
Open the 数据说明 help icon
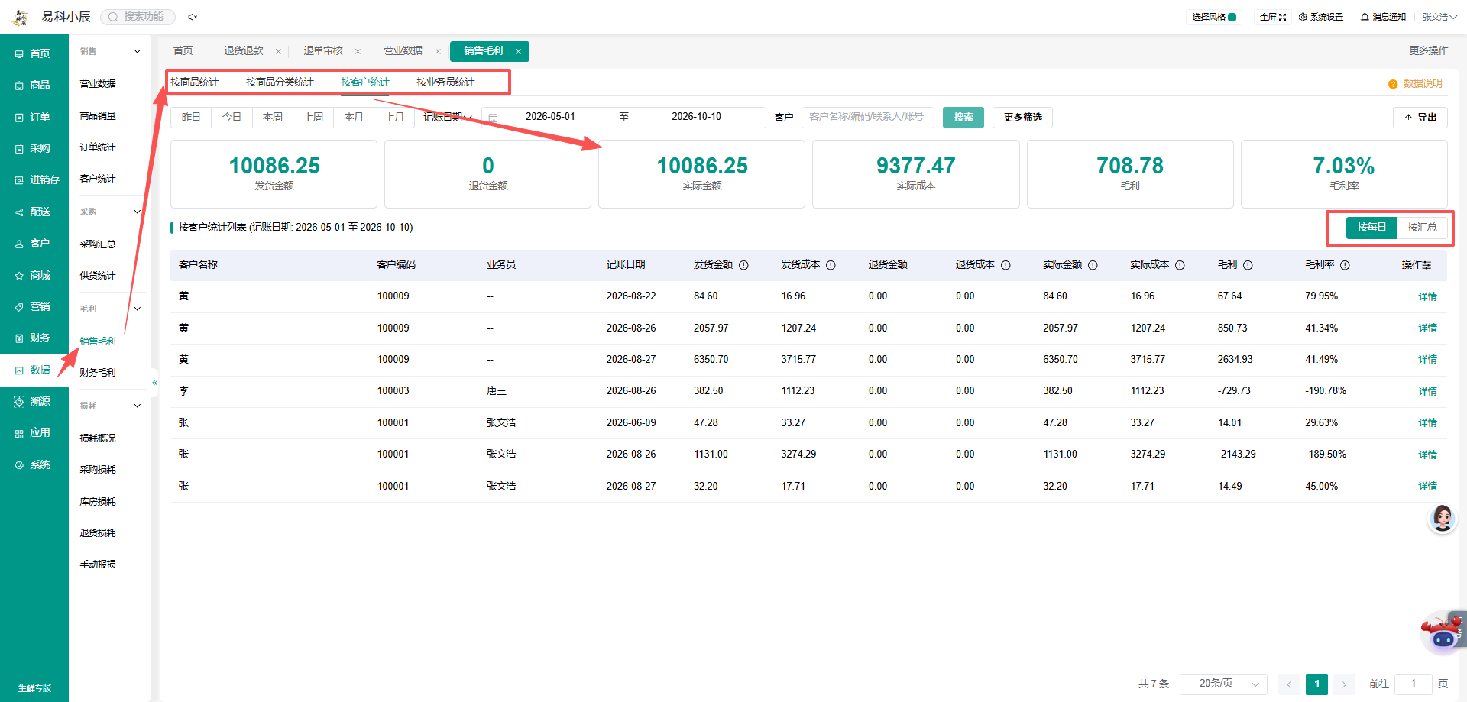(1393, 84)
